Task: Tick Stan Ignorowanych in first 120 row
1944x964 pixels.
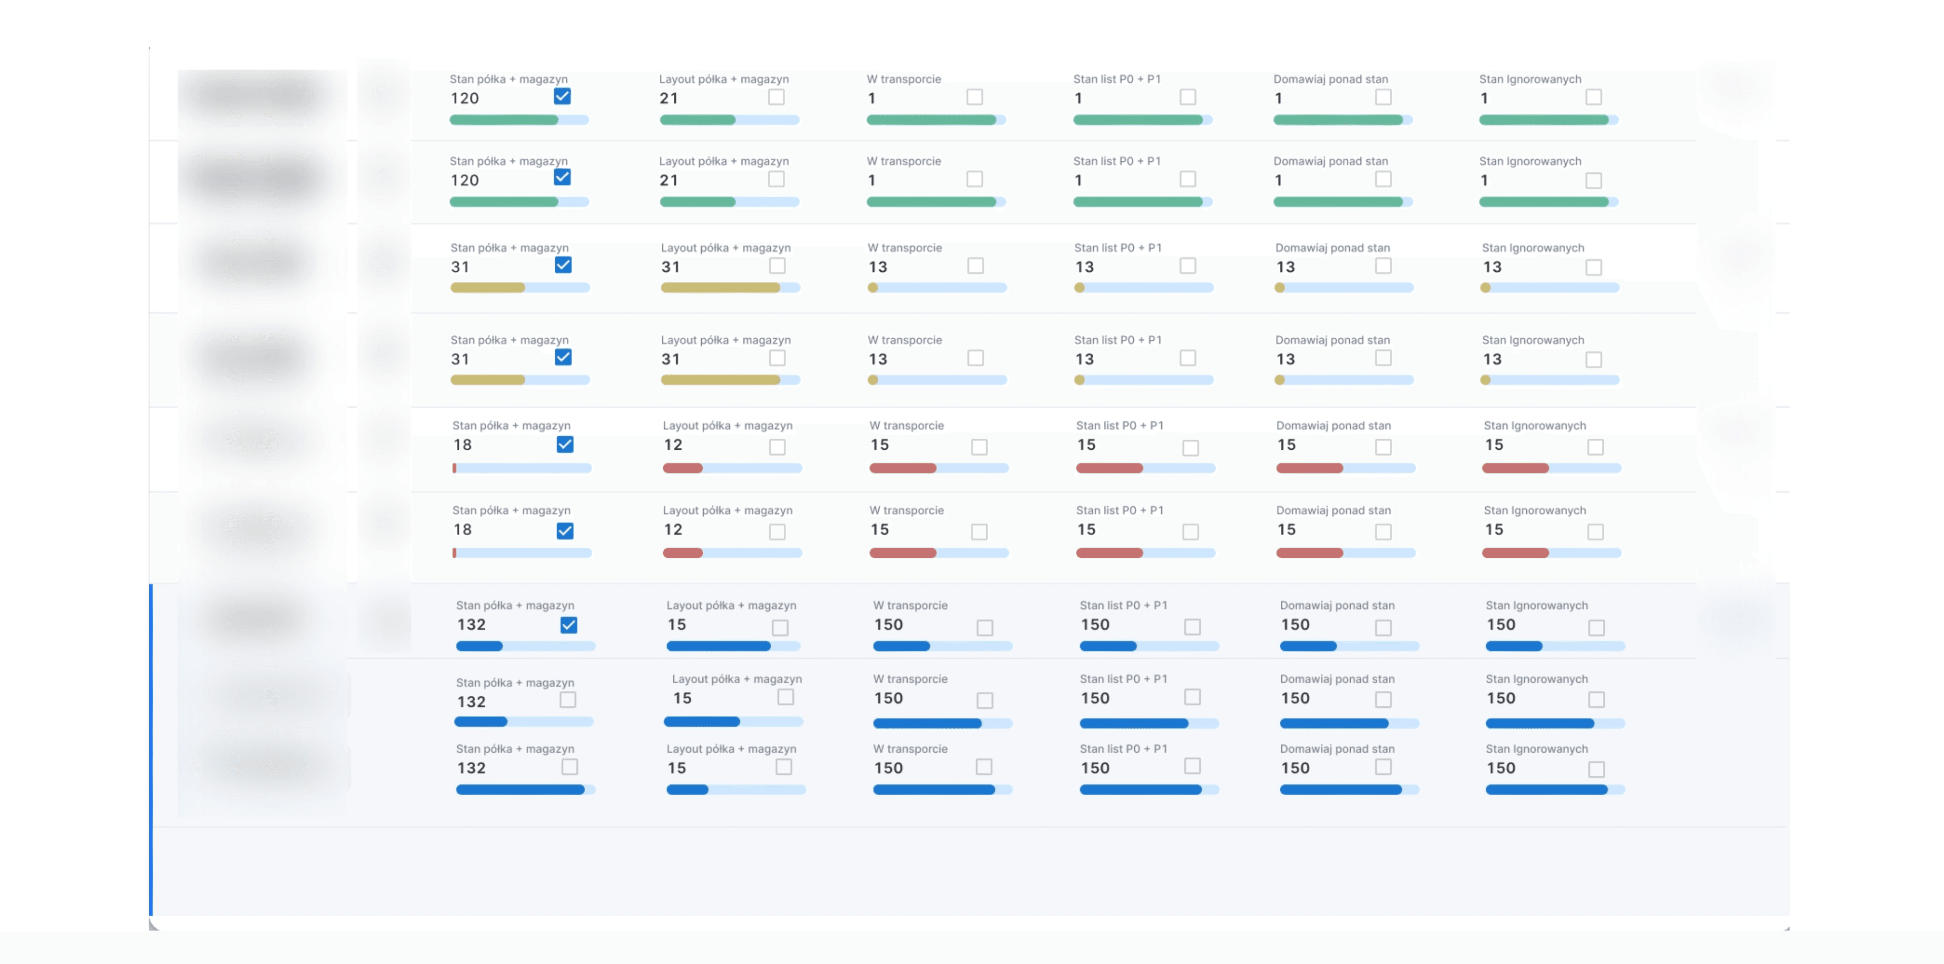Action: pos(1594,97)
